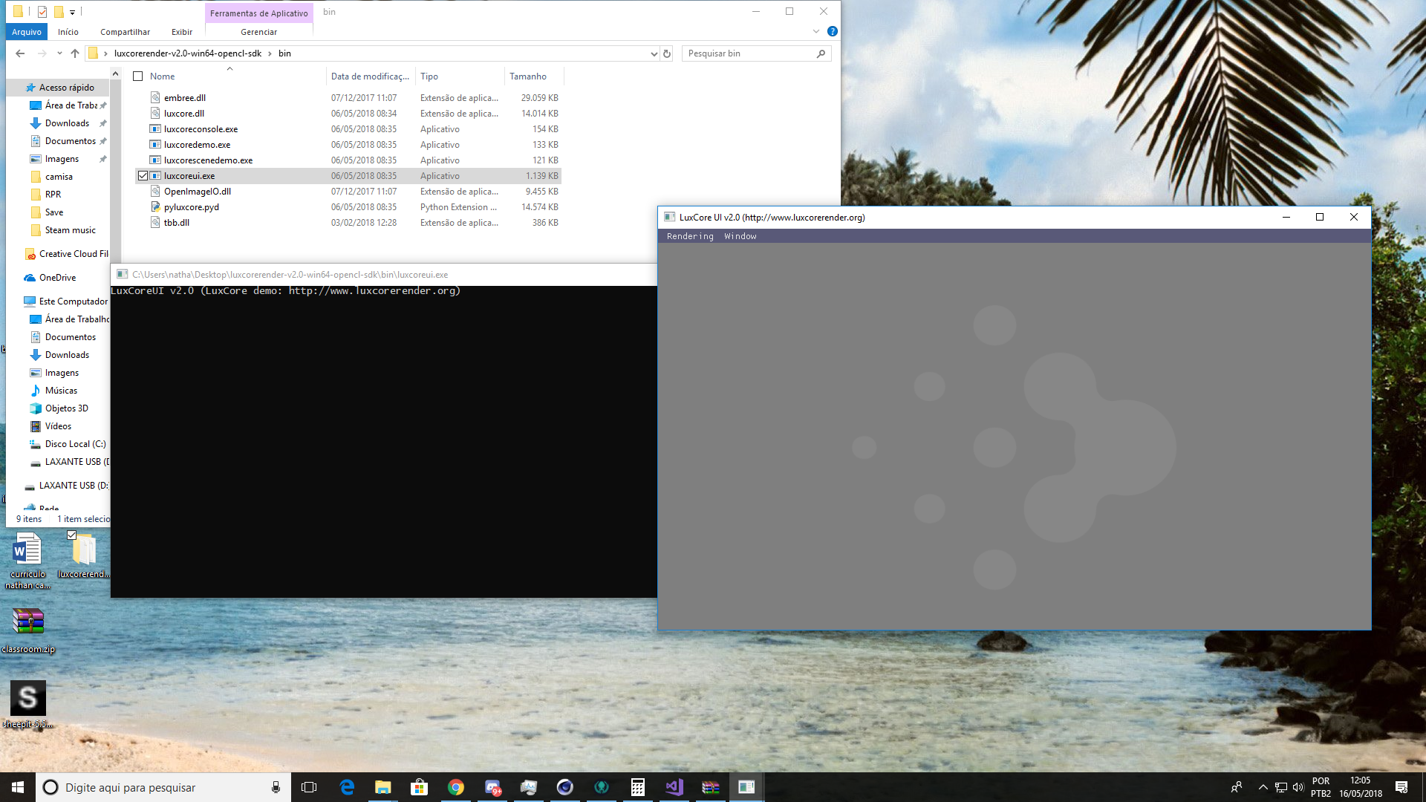Launch Discord from the taskbar
The height and width of the screenshot is (802, 1426).
coord(492,787)
